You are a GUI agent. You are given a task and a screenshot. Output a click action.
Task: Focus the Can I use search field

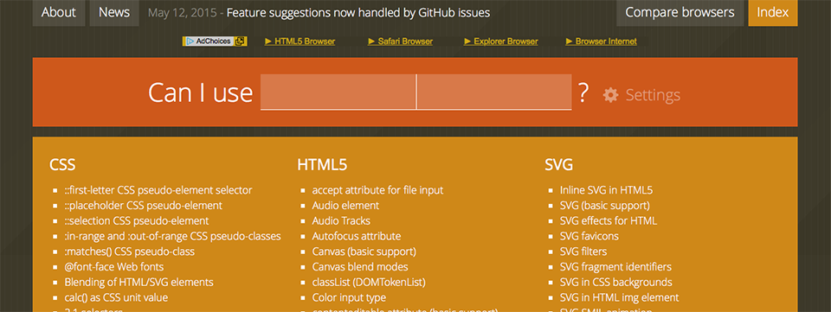(x=416, y=92)
